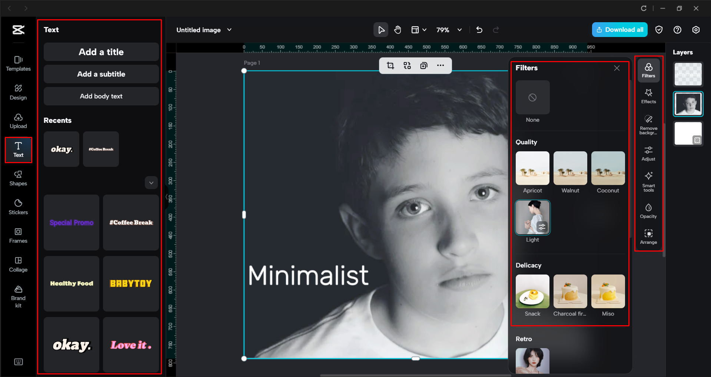The image size is (711, 377).
Task: Open the Stickers panel
Action: 18,207
